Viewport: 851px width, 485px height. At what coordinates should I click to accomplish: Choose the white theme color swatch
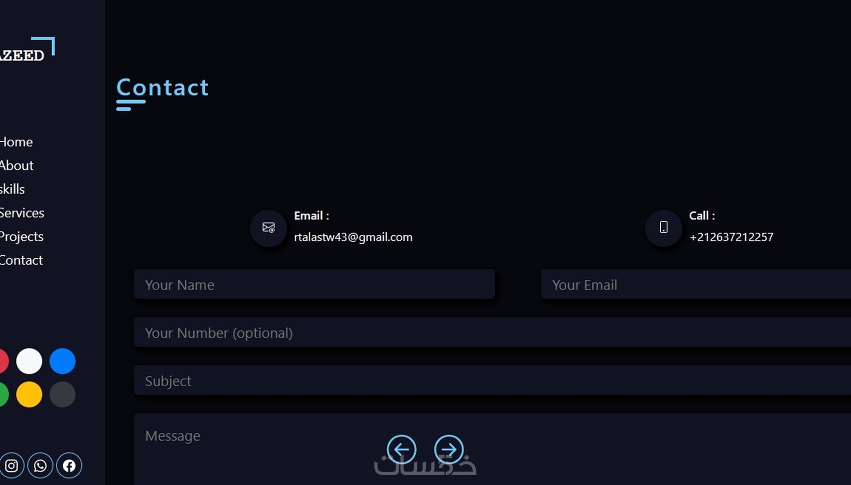(x=29, y=361)
